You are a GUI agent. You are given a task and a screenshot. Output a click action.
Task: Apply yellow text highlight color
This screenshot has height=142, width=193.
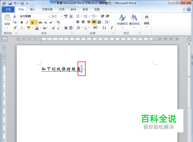coord(29,28)
